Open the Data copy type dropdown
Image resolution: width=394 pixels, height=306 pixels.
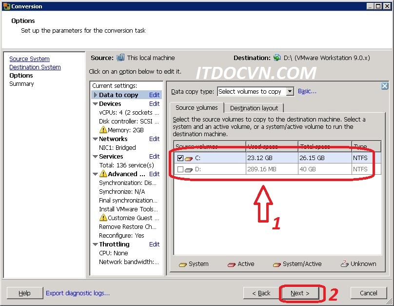click(x=290, y=91)
